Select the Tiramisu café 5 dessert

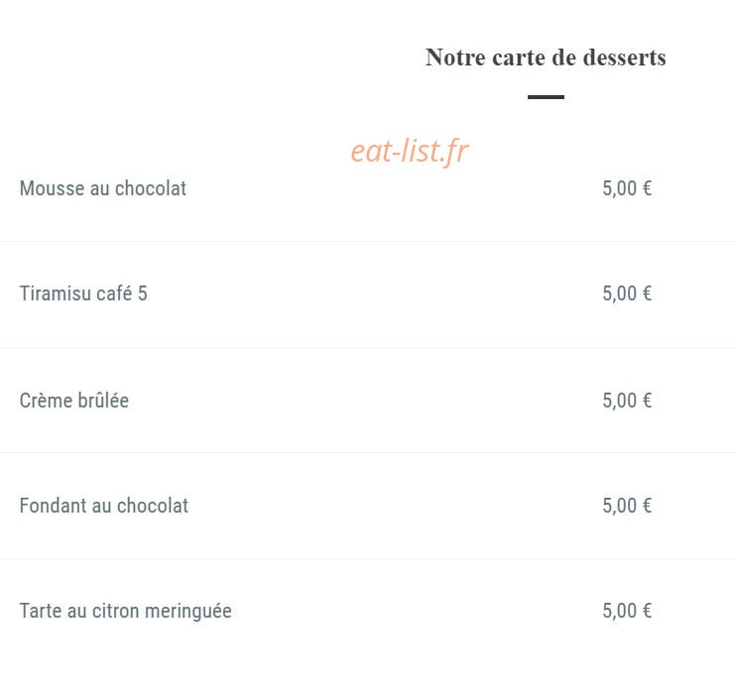point(83,293)
